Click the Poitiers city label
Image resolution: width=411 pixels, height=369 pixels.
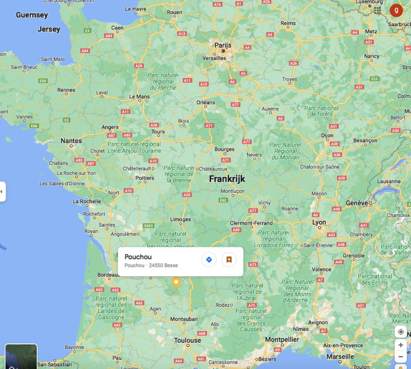[x=145, y=178]
